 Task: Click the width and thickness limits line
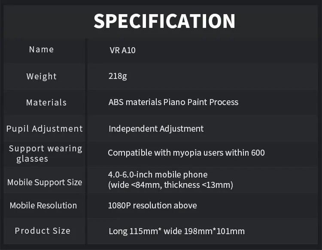(x=170, y=185)
